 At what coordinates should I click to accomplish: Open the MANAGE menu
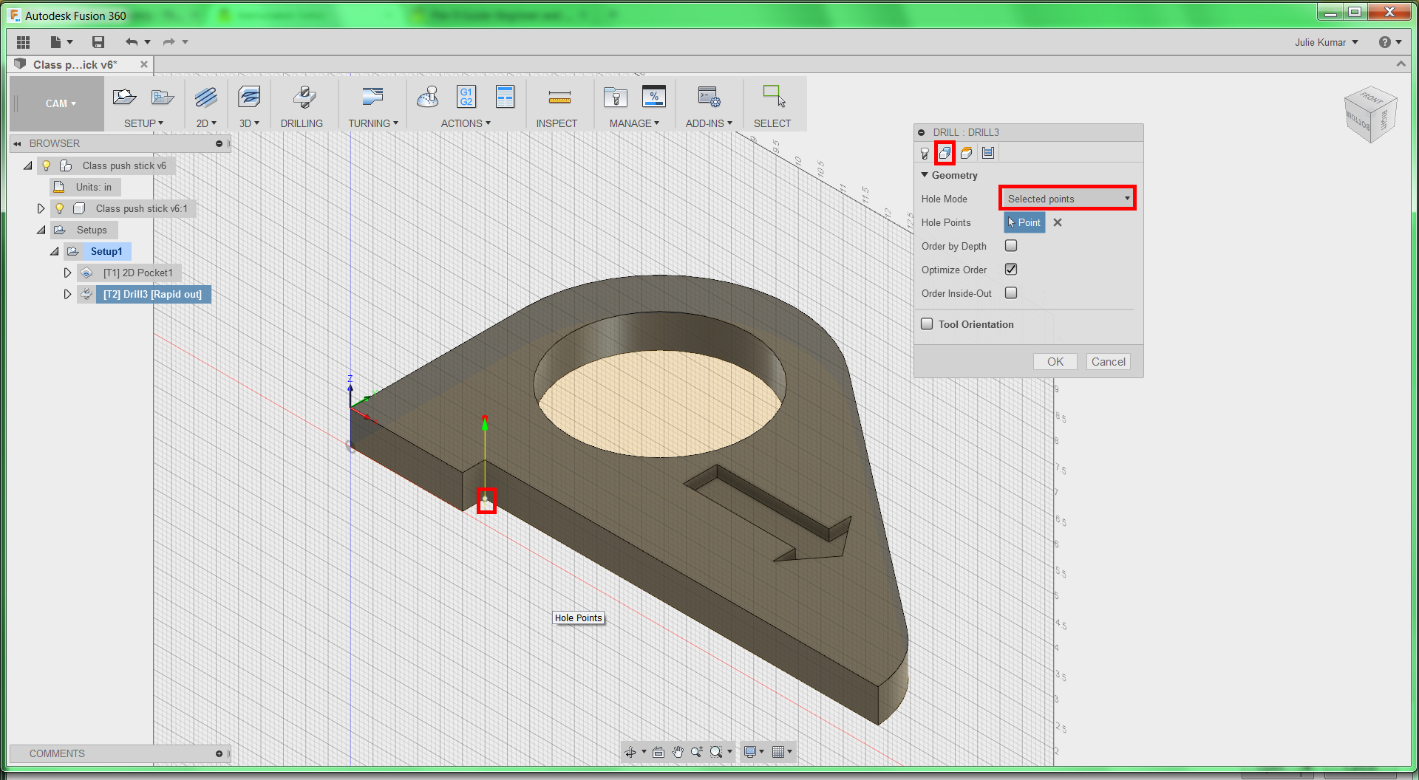[634, 123]
